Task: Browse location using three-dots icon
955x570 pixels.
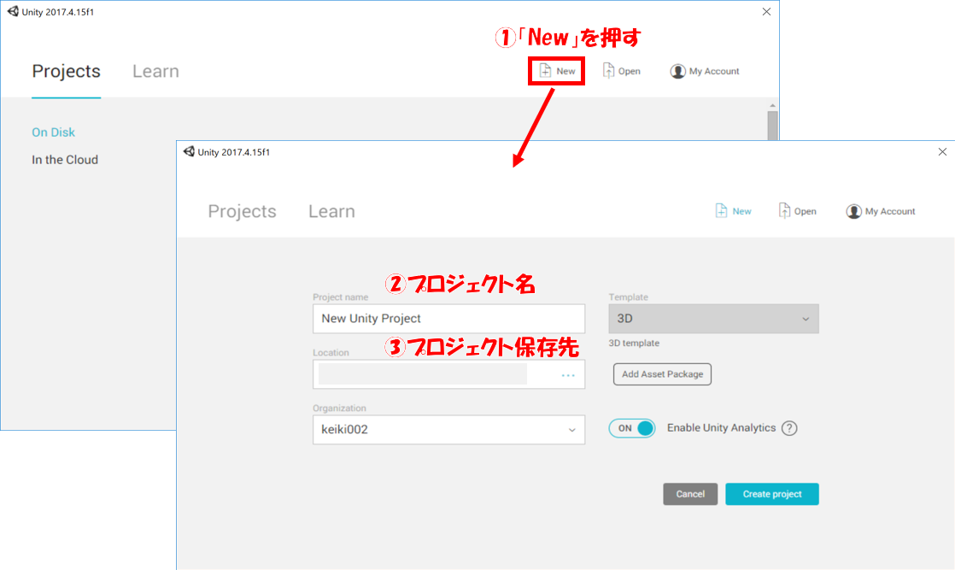Action: [x=568, y=375]
